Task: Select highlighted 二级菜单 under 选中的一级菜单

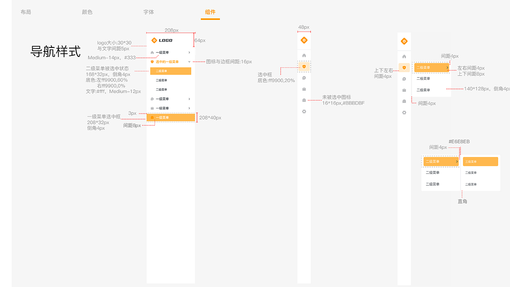Action: click(x=171, y=71)
